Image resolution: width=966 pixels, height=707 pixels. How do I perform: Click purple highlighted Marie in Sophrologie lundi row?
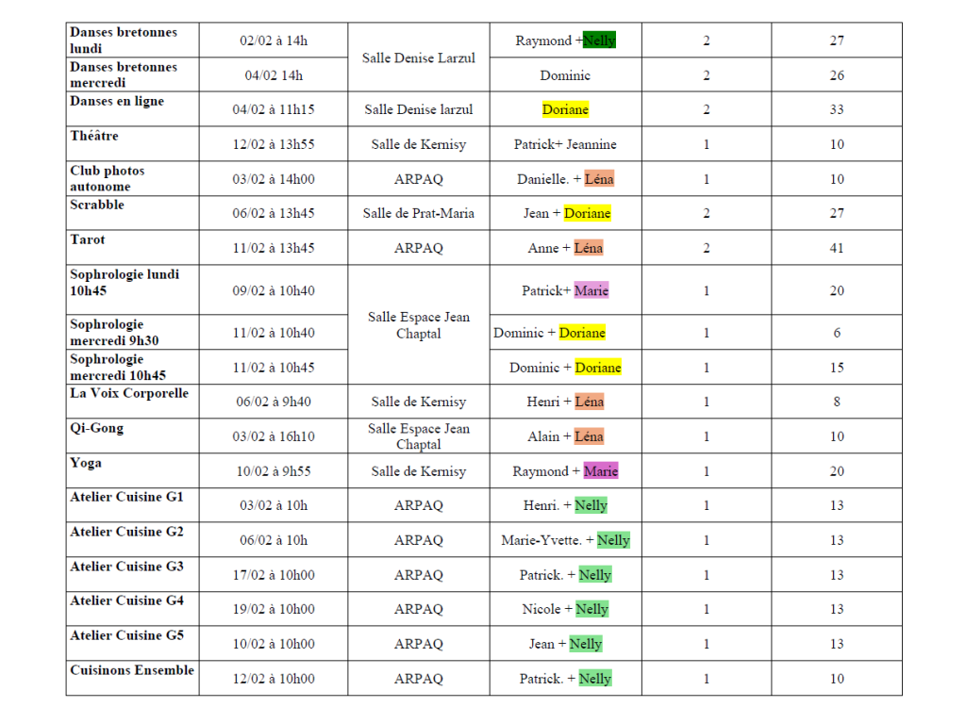point(591,291)
